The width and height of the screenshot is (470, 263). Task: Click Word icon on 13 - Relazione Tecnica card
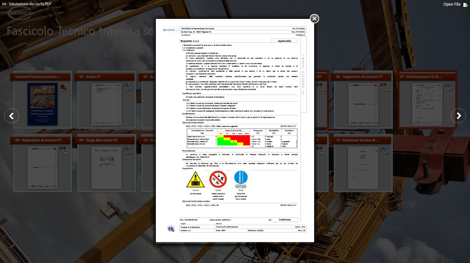[384, 150]
